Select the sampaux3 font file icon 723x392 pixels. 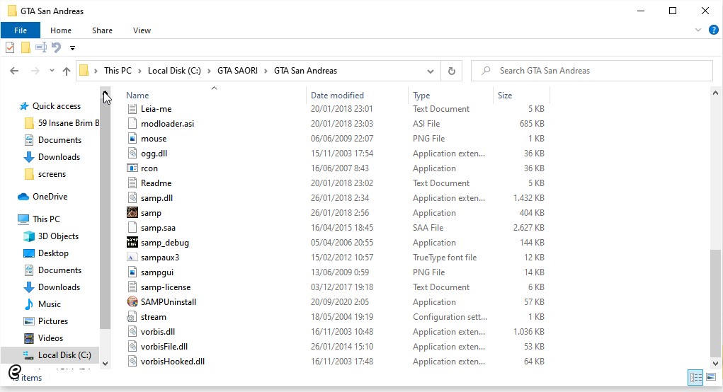click(132, 258)
